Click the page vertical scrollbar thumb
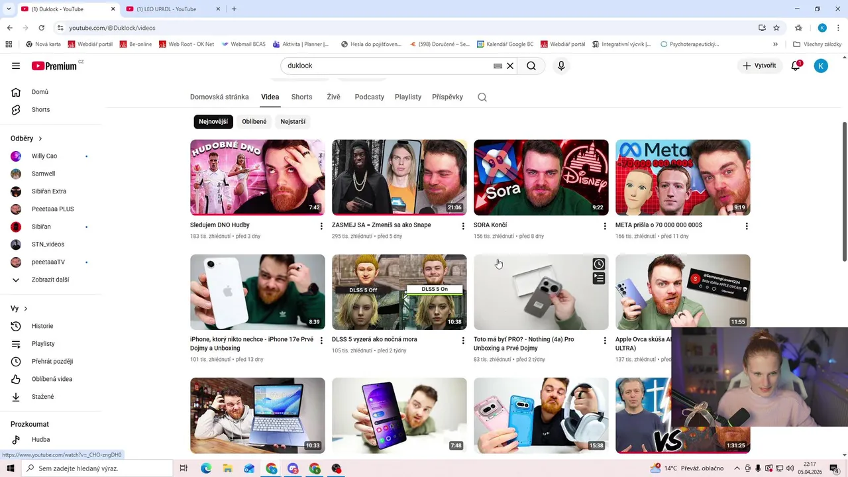This screenshot has width=848, height=477. point(844,192)
